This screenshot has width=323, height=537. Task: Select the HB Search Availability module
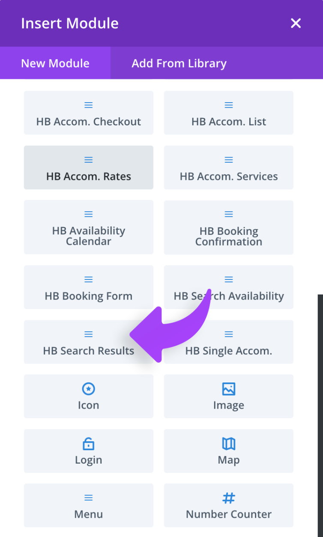click(228, 287)
